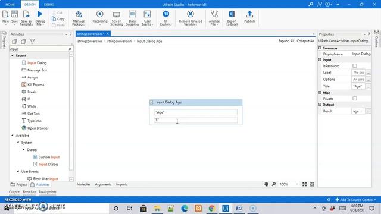Open the Output panel tab

14,192
